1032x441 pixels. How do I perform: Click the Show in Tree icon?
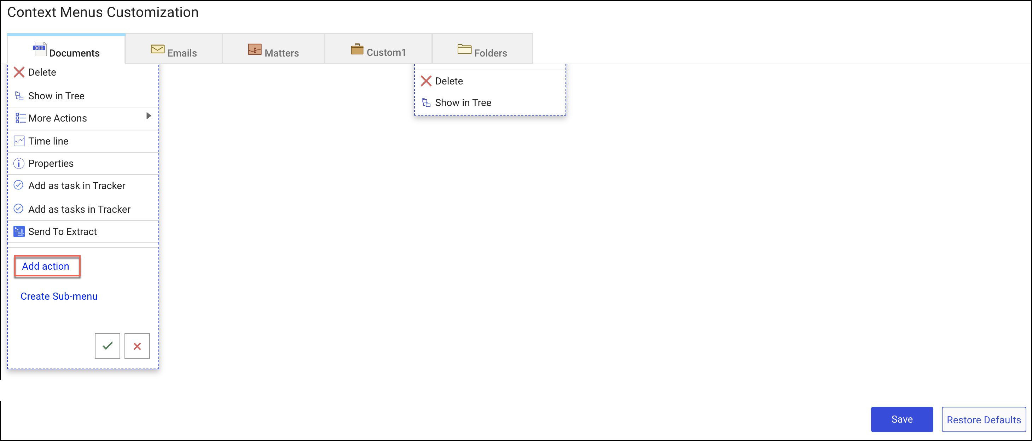(x=18, y=96)
